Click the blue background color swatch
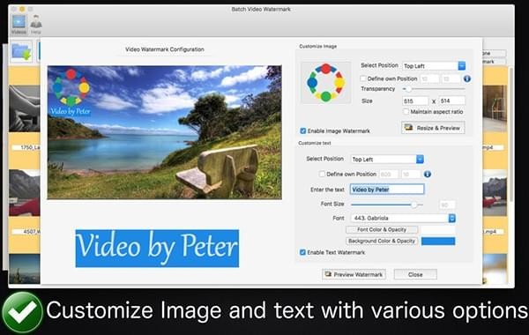The width and height of the screenshot is (529, 335). coord(438,242)
